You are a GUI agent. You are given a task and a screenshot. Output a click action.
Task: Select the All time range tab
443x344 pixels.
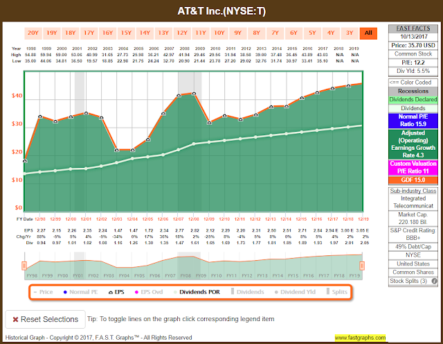(368, 33)
